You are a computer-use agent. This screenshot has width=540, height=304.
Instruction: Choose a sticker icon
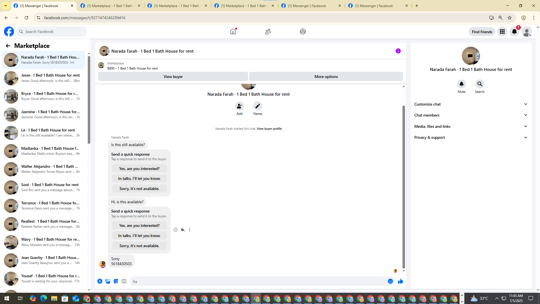[x=116, y=281]
